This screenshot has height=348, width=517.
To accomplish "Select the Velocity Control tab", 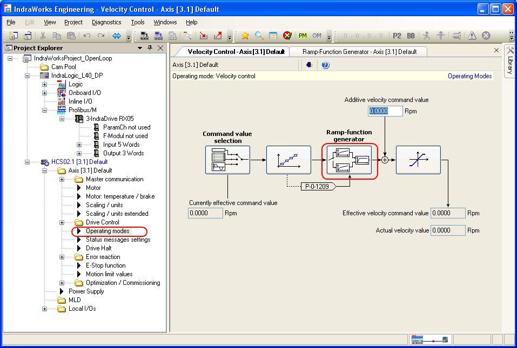I will (236, 52).
